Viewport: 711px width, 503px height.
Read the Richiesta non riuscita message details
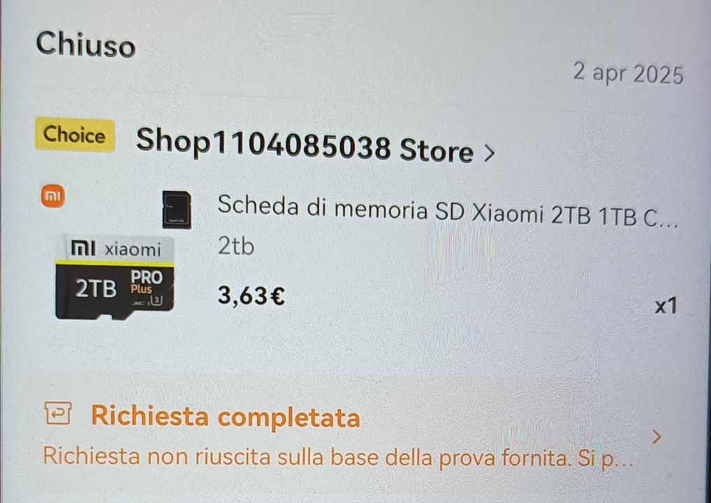338,457
